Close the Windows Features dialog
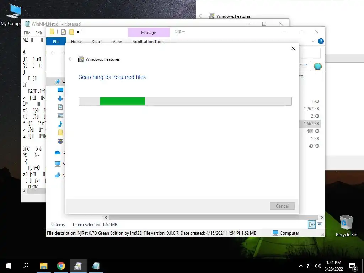This screenshot has height=273, width=364. click(293, 48)
